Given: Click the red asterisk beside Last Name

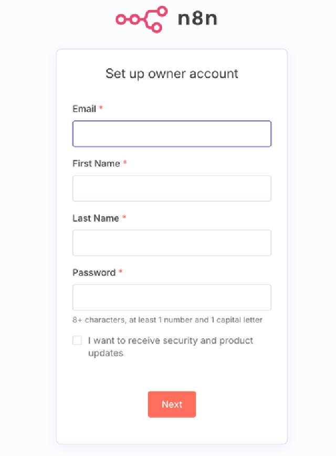Looking at the screenshot, I should click(x=124, y=218).
